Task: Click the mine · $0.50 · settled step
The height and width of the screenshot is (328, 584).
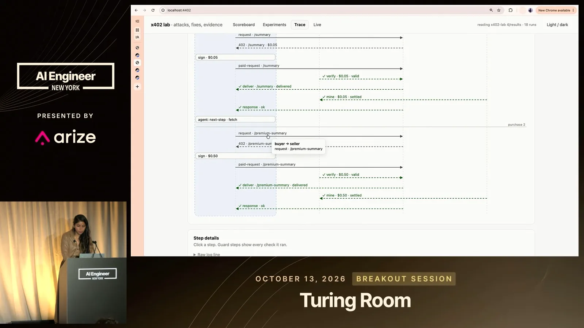Action: (x=403, y=196)
